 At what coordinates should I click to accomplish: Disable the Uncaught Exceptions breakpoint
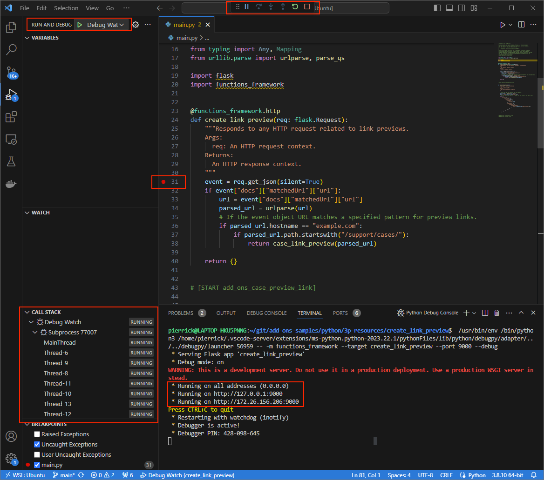(x=36, y=444)
